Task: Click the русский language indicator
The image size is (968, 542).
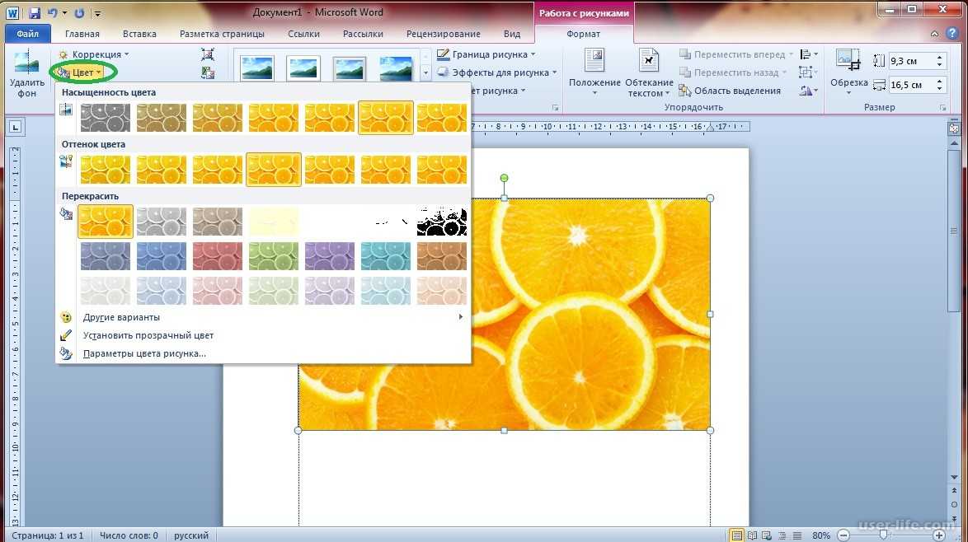Action: click(x=190, y=535)
